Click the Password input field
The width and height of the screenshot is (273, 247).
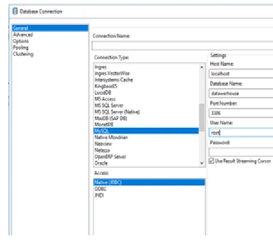click(241, 152)
